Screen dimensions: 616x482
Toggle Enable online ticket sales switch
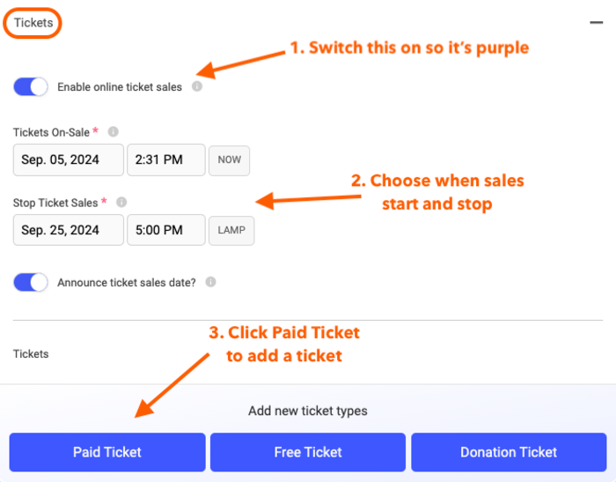pyautogui.click(x=31, y=86)
